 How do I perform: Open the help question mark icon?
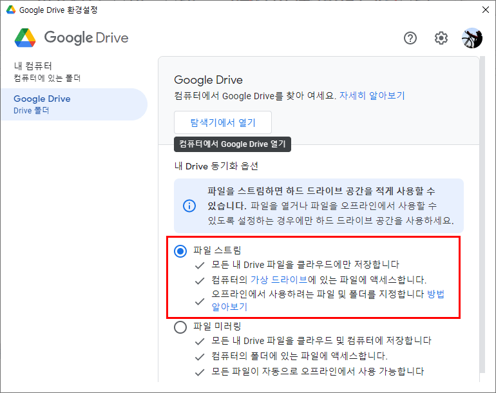point(410,38)
